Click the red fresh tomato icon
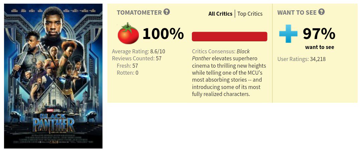This screenshot has width=361, height=152. (x=128, y=34)
